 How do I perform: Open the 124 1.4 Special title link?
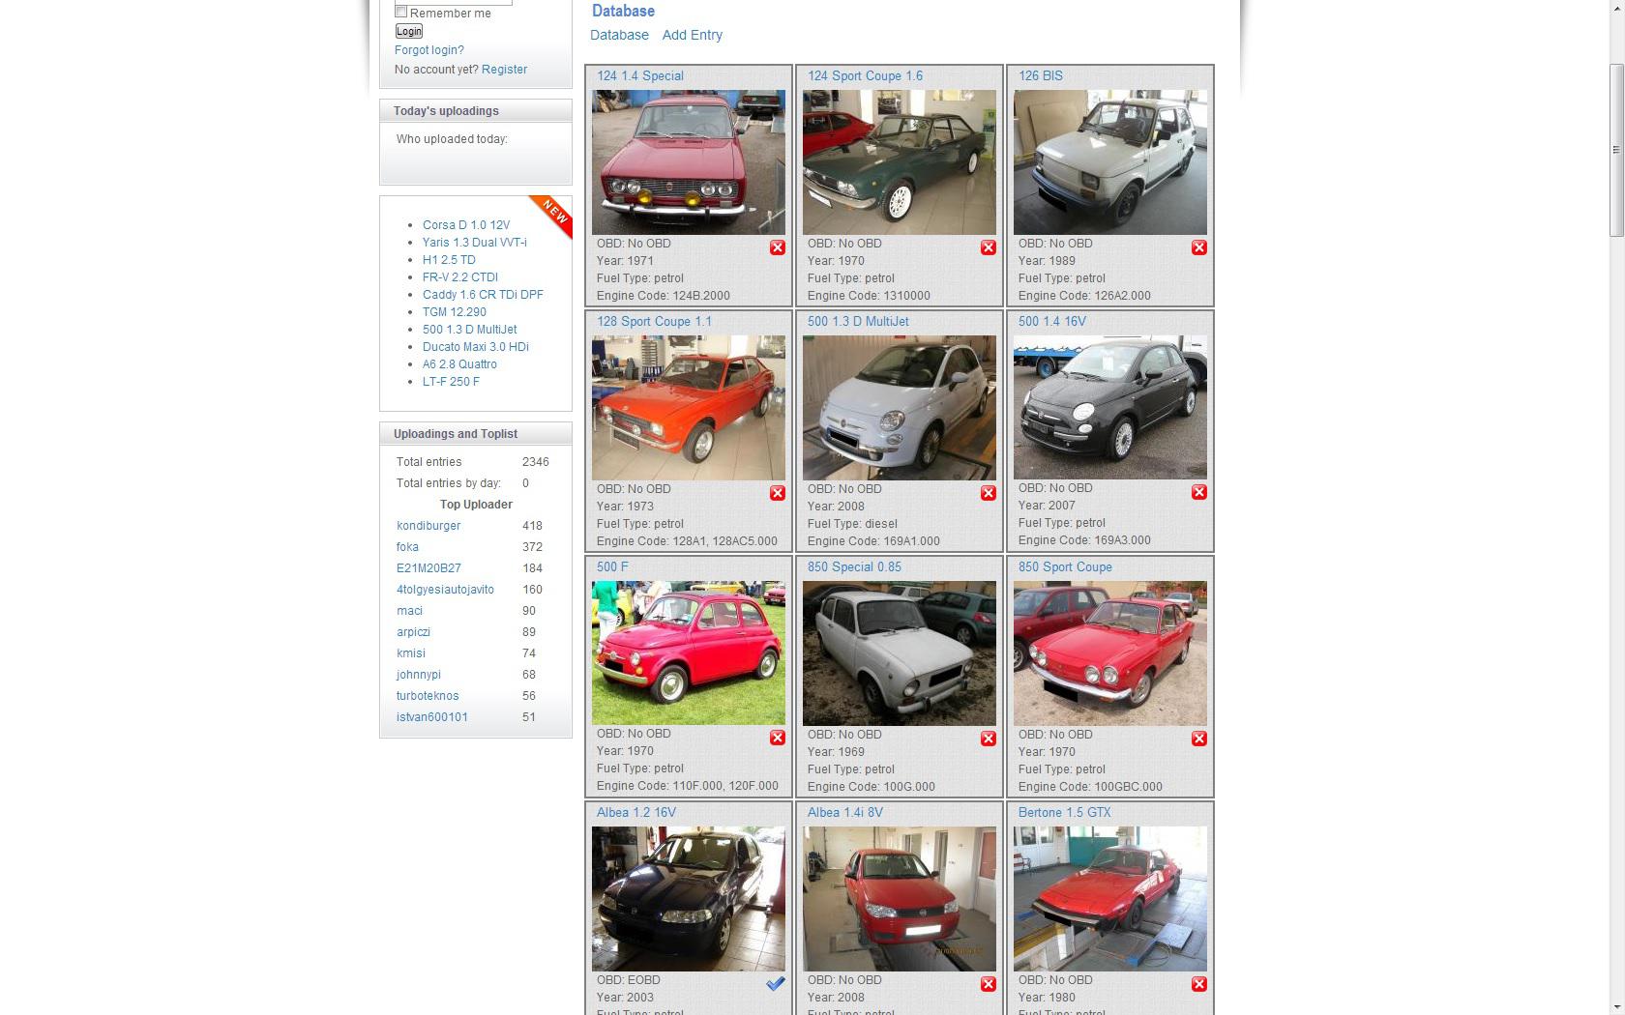click(x=640, y=75)
